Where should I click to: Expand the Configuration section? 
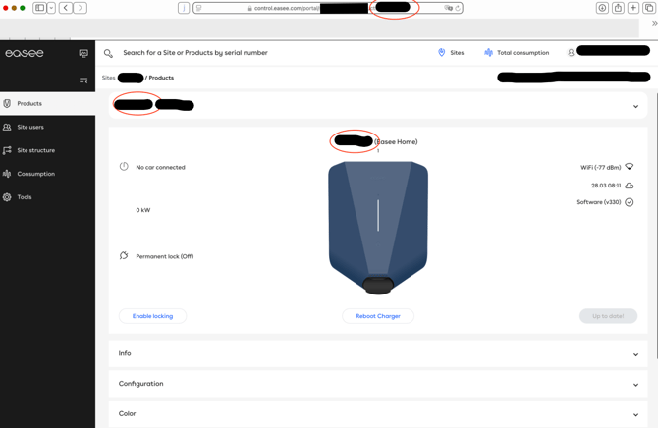coord(635,385)
